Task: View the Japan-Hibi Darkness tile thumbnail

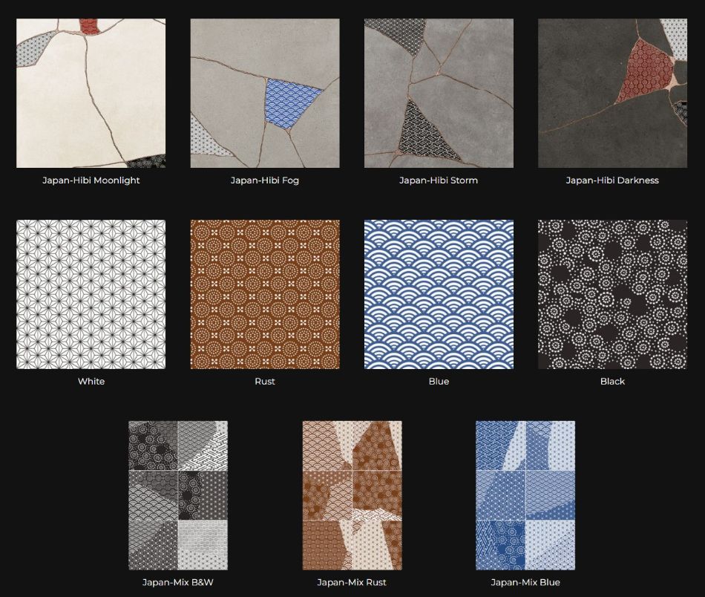Action: 612,94
